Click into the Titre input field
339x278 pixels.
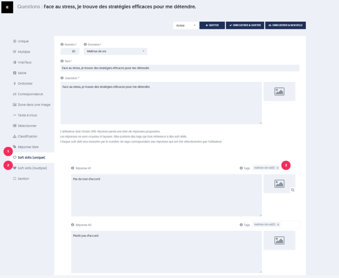[180, 68]
